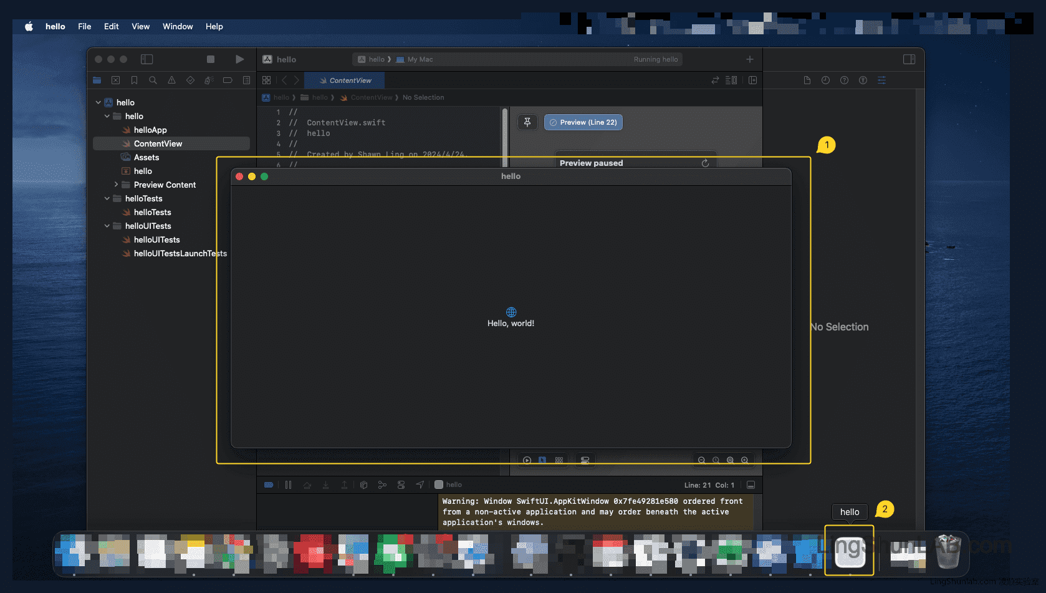Click the Preview (Line 22) button
This screenshot has height=593, width=1046.
pyautogui.click(x=583, y=122)
